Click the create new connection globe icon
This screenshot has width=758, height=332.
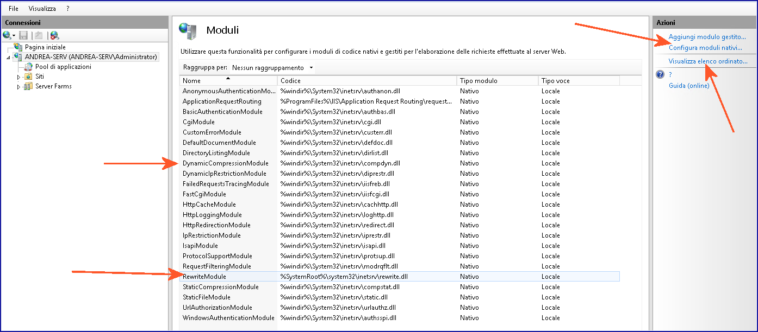point(7,35)
